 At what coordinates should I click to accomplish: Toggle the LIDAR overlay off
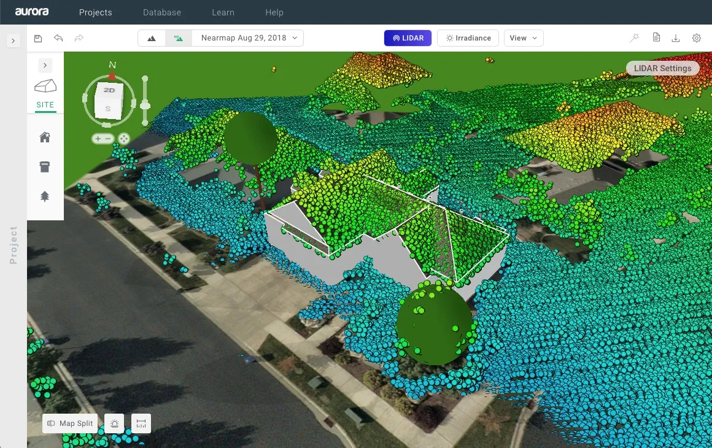click(x=408, y=38)
